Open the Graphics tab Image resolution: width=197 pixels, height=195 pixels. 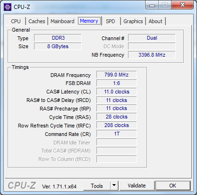pos(133,21)
